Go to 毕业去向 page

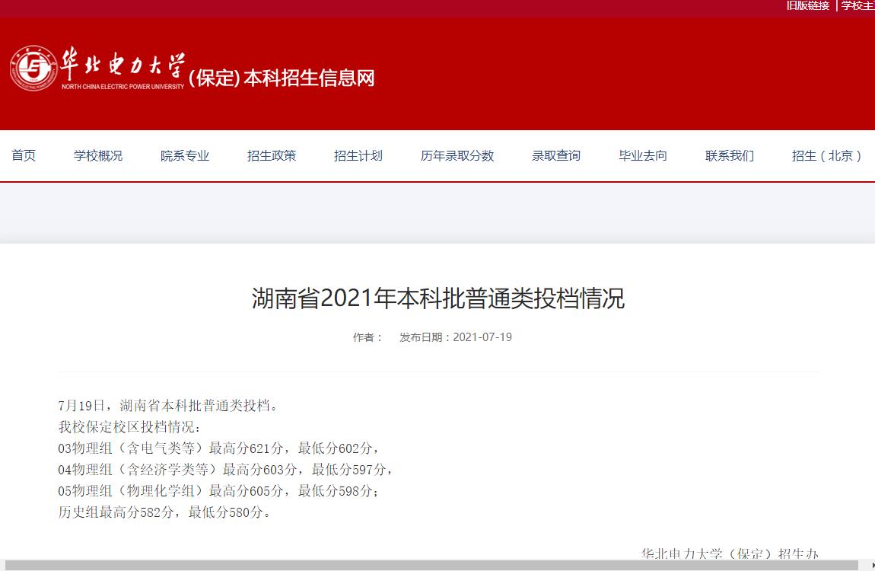pyautogui.click(x=643, y=156)
